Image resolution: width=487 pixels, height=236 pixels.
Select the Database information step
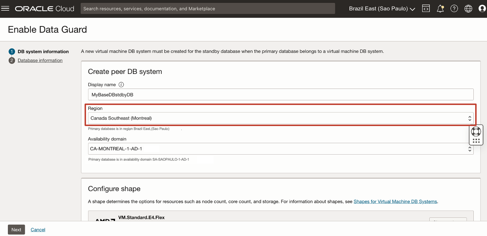[40, 60]
